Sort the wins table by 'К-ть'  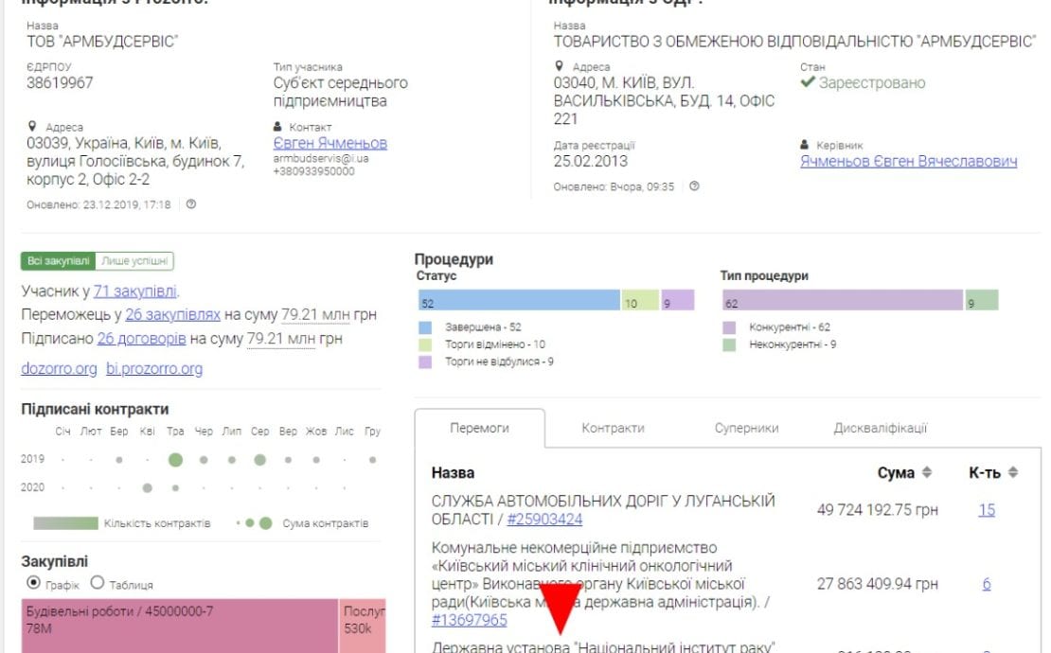point(1013,472)
